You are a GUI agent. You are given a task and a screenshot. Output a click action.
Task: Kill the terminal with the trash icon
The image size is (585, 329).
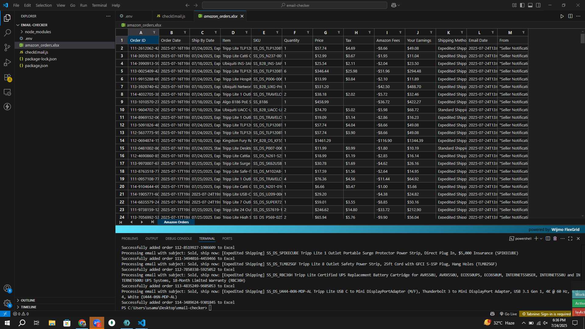coord(555,239)
